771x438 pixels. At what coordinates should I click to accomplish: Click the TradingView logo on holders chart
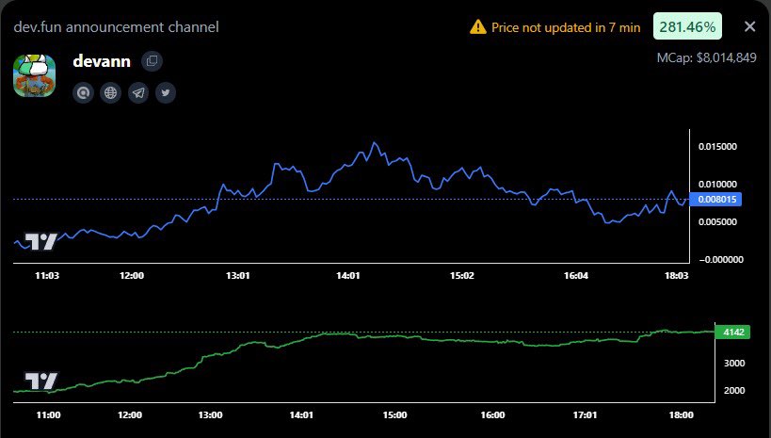[x=41, y=381]
